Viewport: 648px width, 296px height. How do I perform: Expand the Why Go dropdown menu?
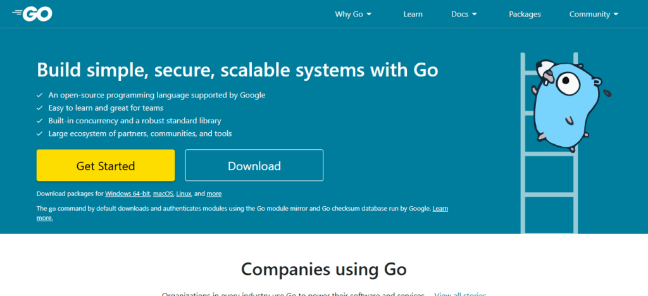click(x=353, y=14)
